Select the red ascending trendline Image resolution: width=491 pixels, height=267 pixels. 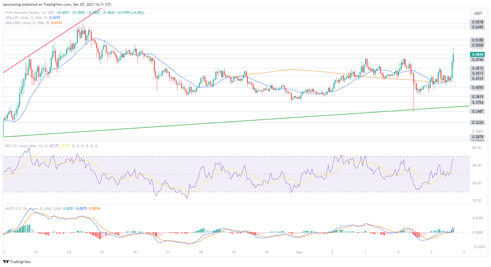[x=51, y=41]
